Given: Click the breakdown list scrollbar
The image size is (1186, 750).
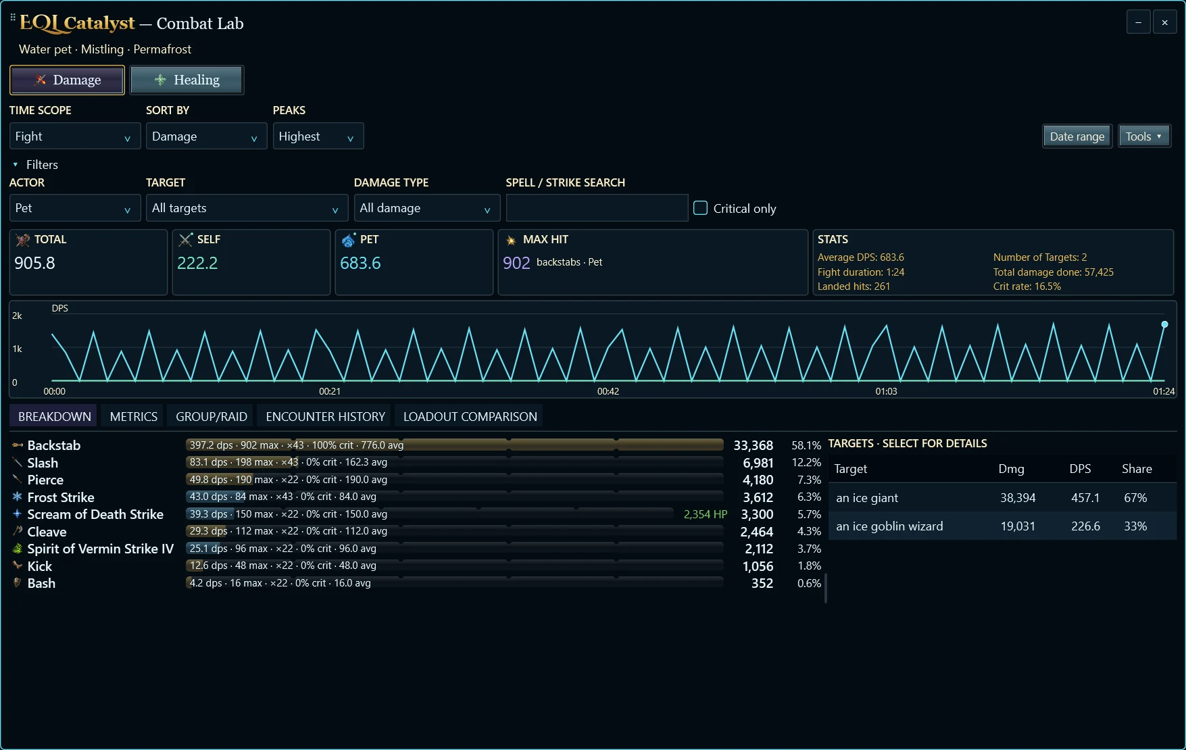Looking at the screenshot, I should (x=826, y=588).
